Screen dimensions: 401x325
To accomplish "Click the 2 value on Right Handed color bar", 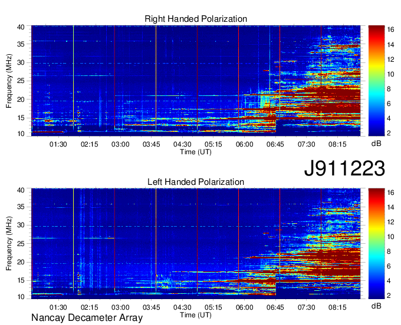I will point(389,132).
